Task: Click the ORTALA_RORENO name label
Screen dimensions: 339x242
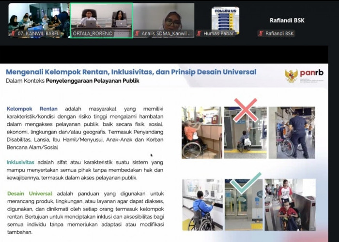Action: (x=93, y=33)
